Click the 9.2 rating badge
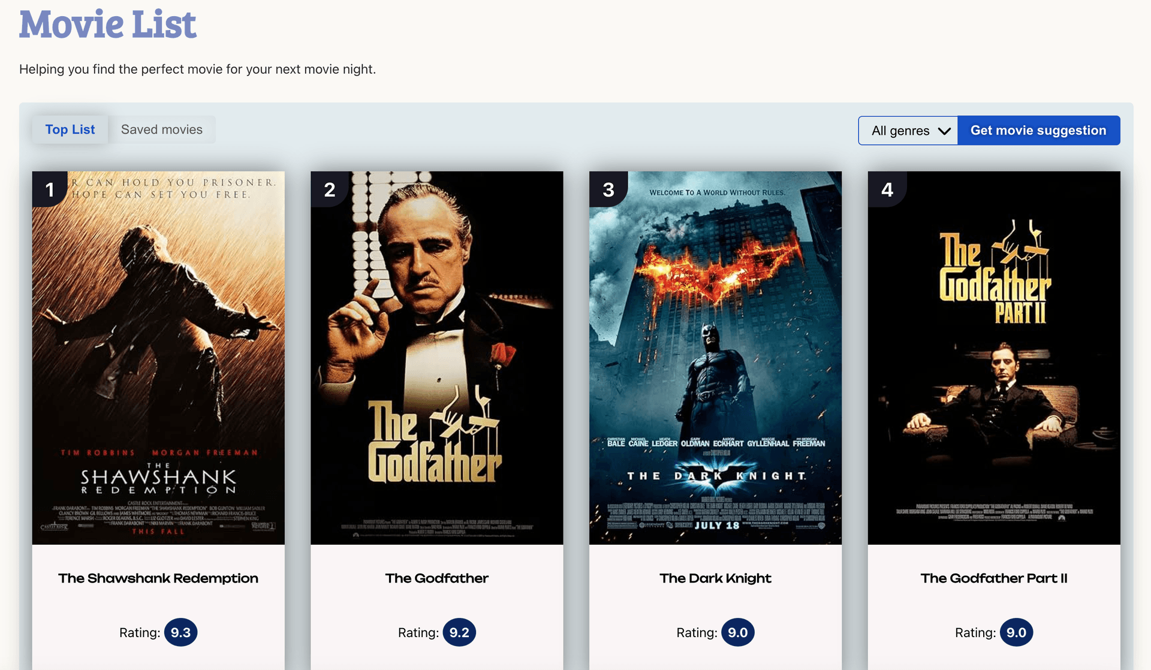This screenshot has width=1151, height=670. tap(459, 632)
